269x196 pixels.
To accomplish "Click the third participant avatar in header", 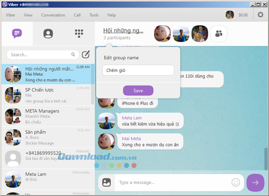I will tap(200, 34).
